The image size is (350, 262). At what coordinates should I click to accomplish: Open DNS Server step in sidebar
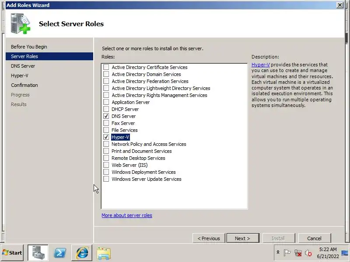[23, 66]
